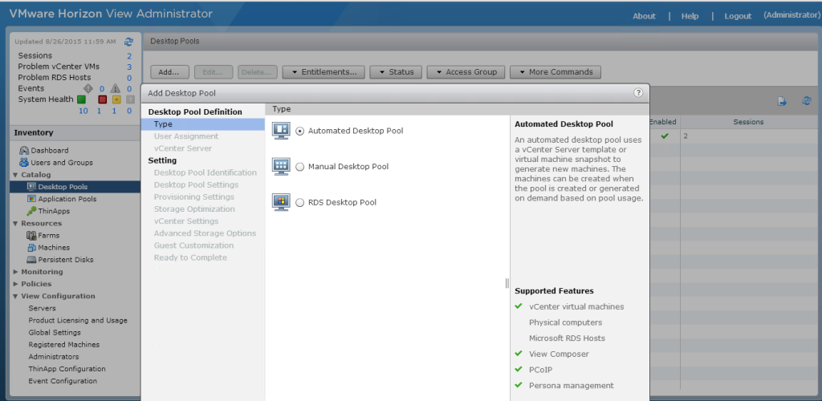Click the Dashboard icon in Inventory
Screen dimensions: 822x401
tap(24, 150)
